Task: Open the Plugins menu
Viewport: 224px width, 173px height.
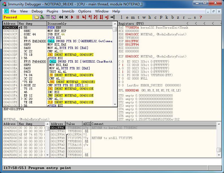Action: point(52,11)
